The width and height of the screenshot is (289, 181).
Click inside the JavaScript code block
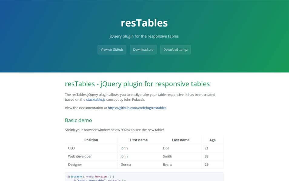point(144,177)
